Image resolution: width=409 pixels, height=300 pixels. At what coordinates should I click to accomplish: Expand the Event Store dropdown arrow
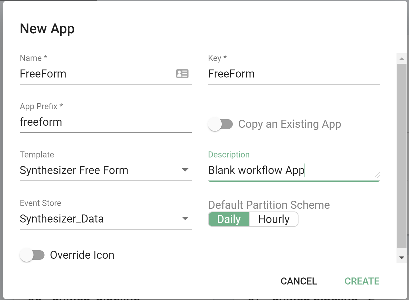pyautogui.click(x=185, y=218)
